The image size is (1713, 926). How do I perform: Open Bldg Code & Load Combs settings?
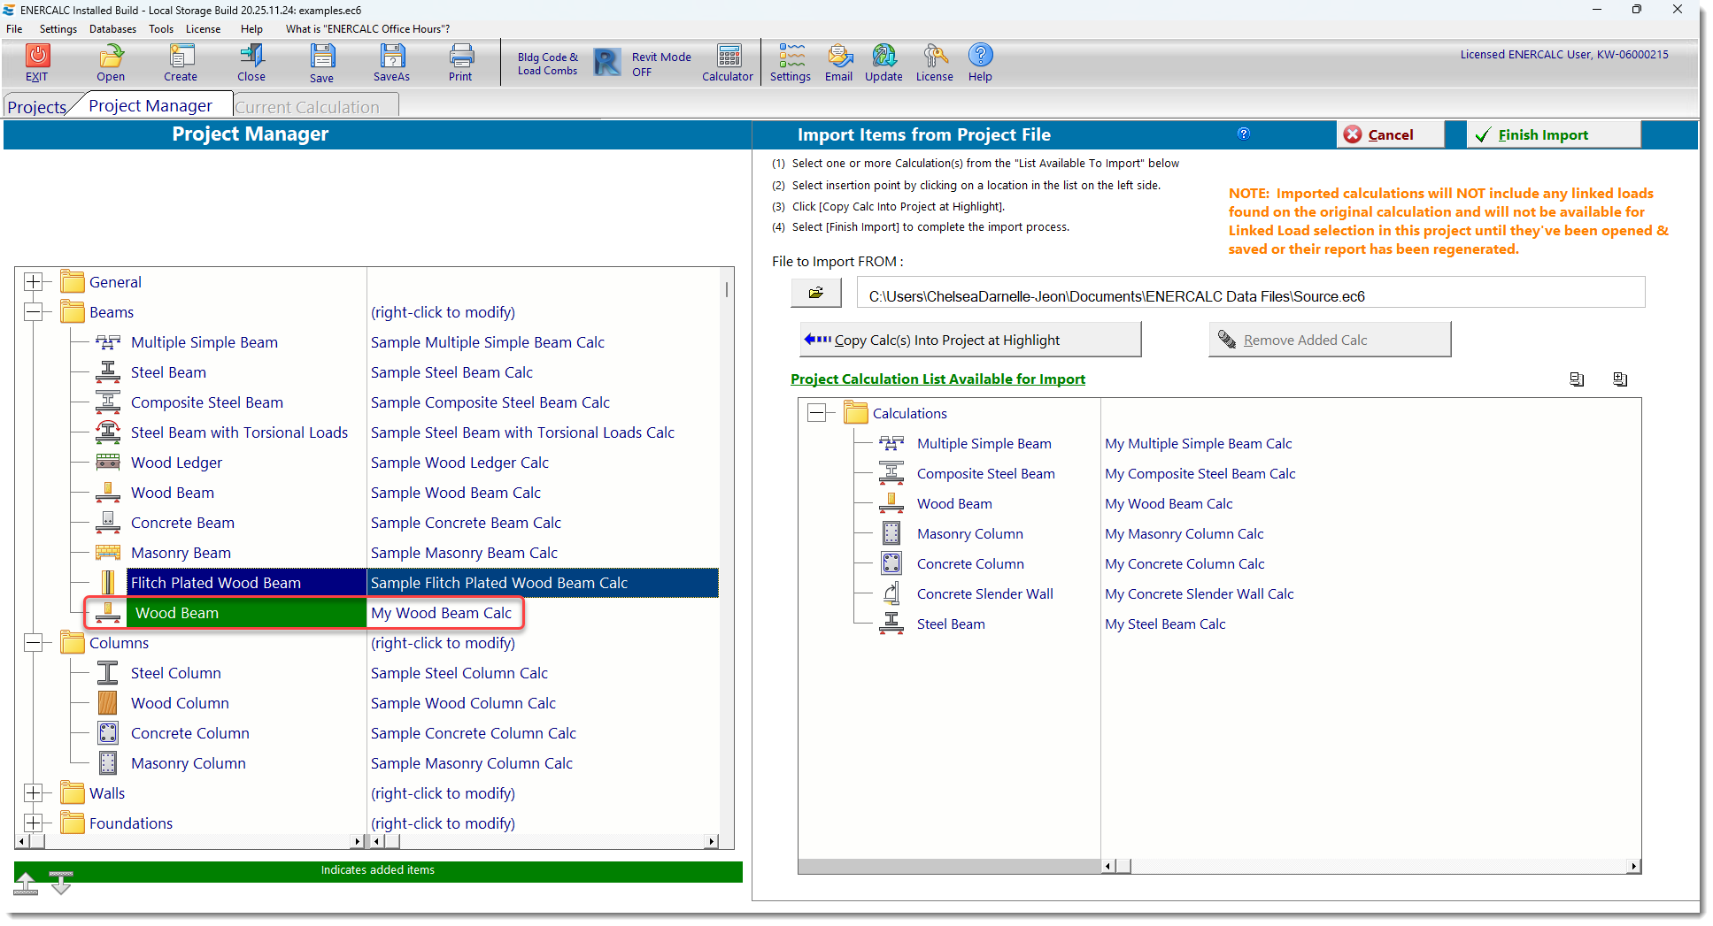click(547, 62)
